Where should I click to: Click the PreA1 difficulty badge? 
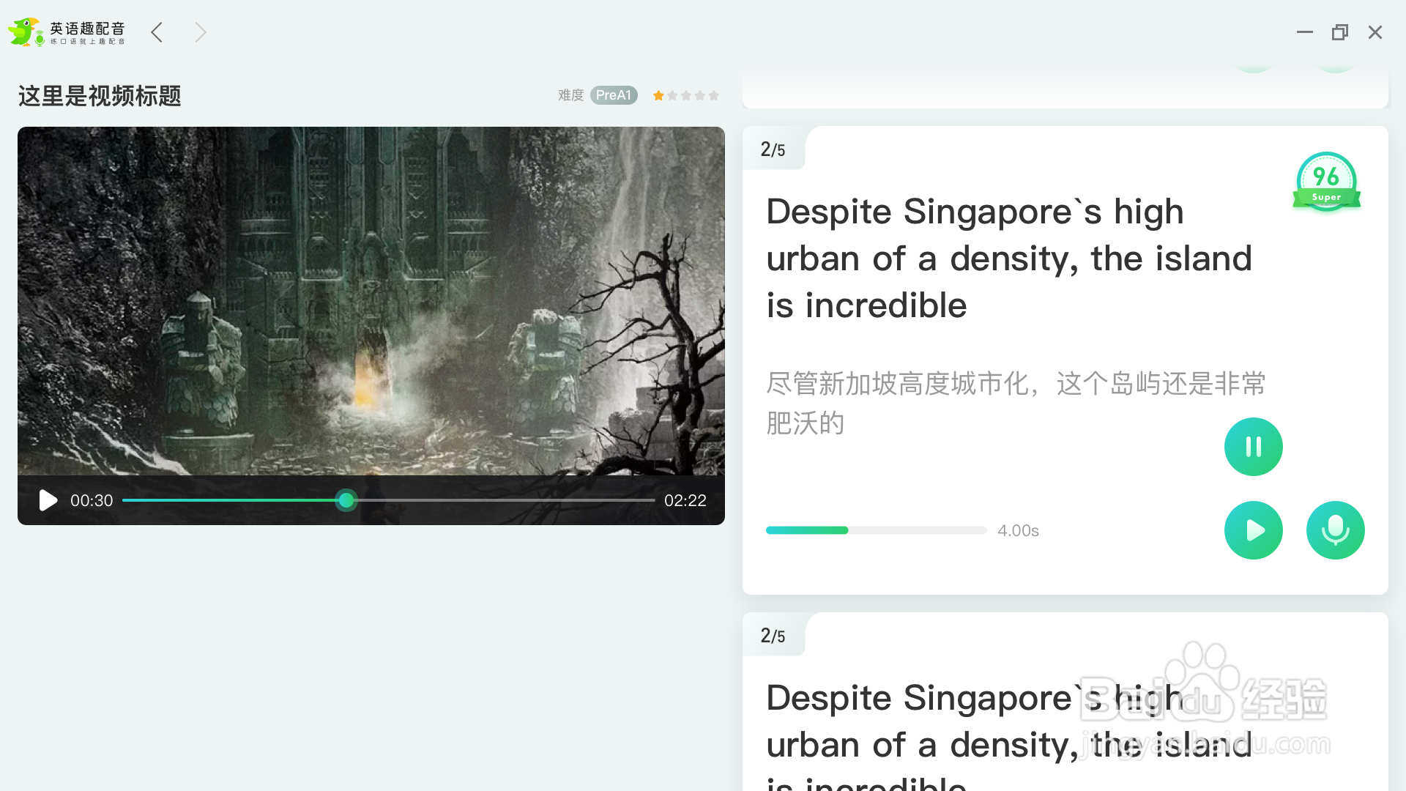click(614, 95)
